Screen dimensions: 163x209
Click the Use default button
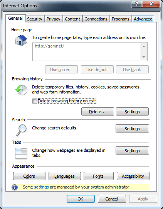click(x=97, y=70)
